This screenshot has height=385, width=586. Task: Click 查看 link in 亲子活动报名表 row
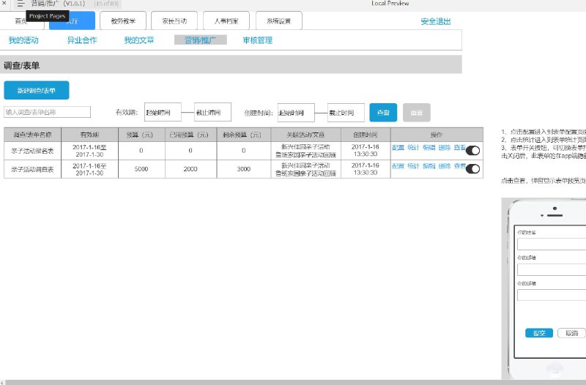460,148
